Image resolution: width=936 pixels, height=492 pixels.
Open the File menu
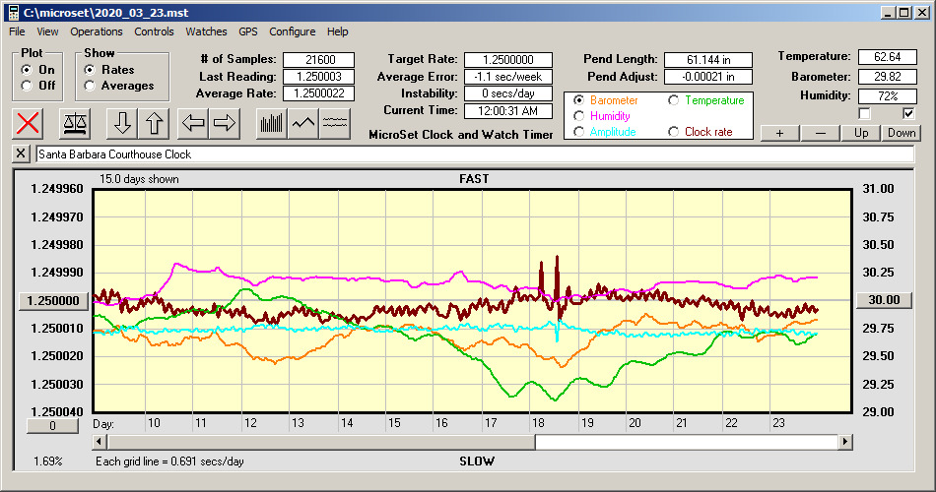17,31
